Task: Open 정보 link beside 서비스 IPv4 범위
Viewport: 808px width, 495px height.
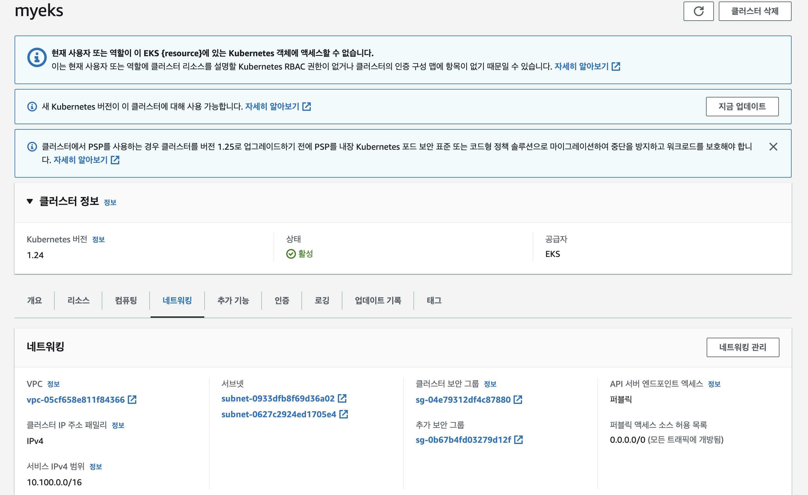Action: click(96, 466)
